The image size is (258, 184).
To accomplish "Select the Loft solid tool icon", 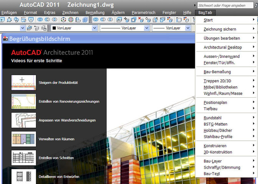I will [x=31, y=20].
